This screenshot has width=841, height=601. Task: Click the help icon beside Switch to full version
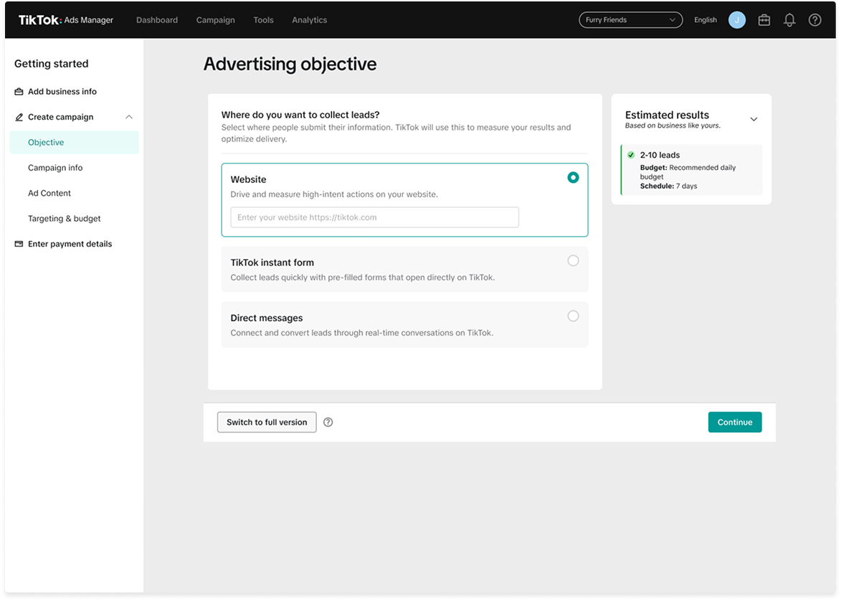[x=328, y=422]
